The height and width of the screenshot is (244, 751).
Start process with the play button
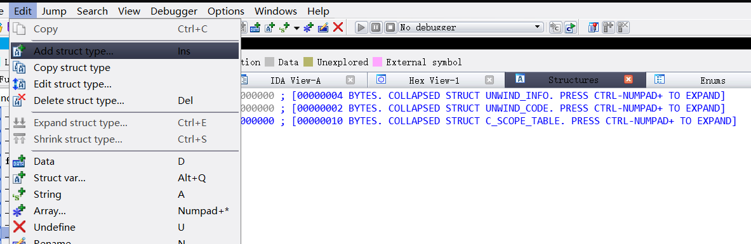pyautogui.click(x=362, y=27)
